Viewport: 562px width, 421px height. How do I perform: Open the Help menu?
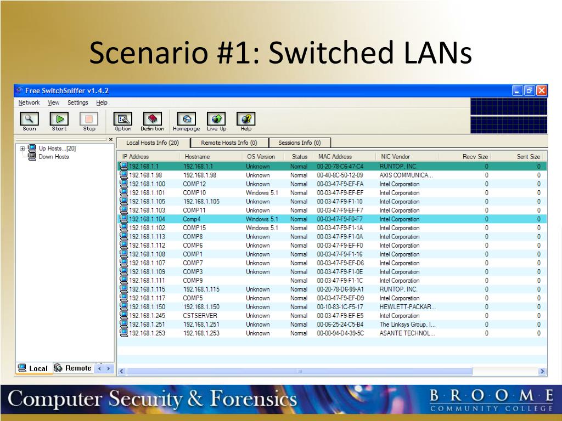coord(102,103)
